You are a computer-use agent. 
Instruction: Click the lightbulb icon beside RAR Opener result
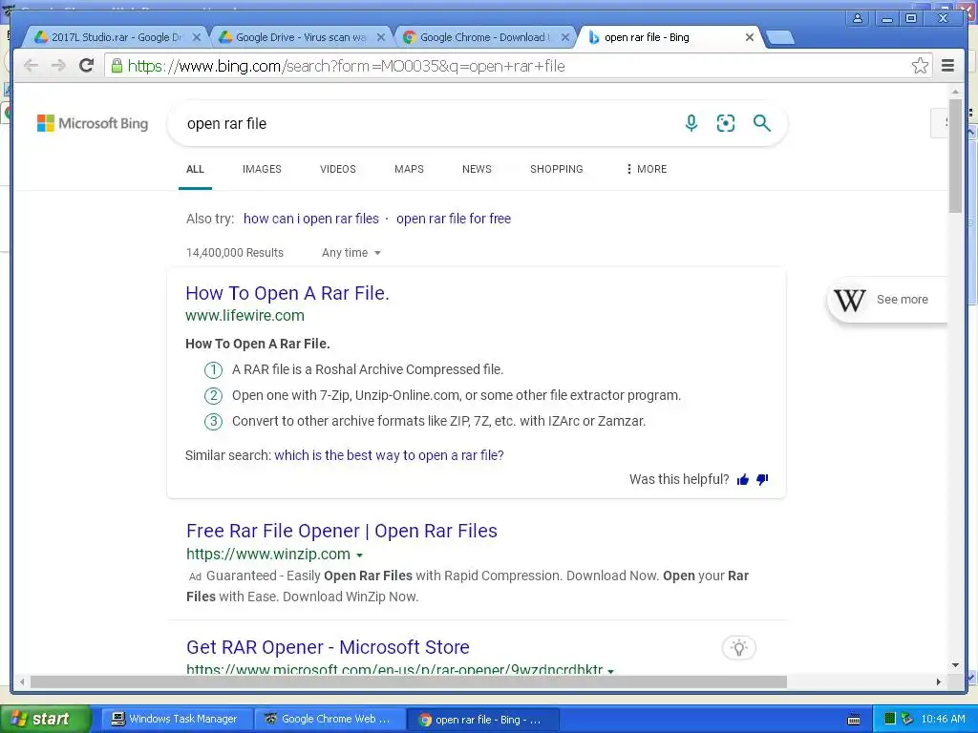click(x=739, y=648)
